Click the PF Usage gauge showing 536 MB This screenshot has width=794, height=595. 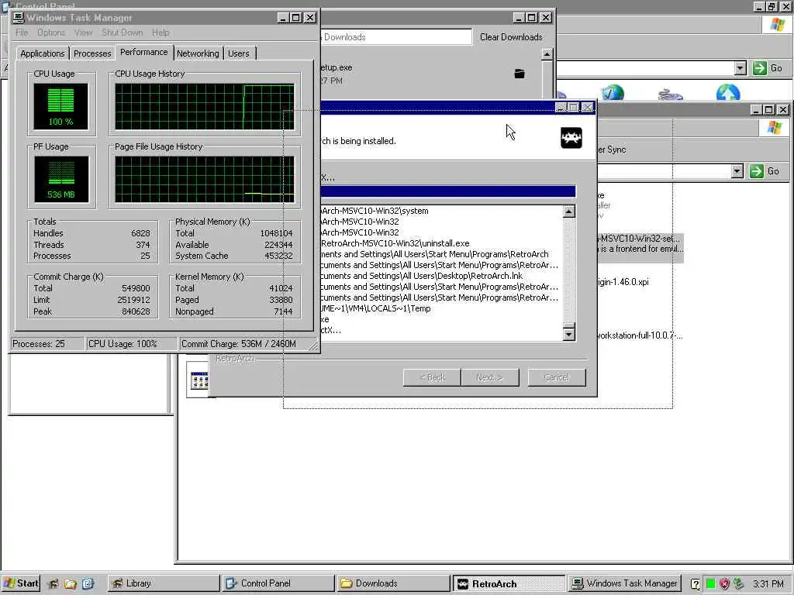pyautogui.click(x=61, y=179)
